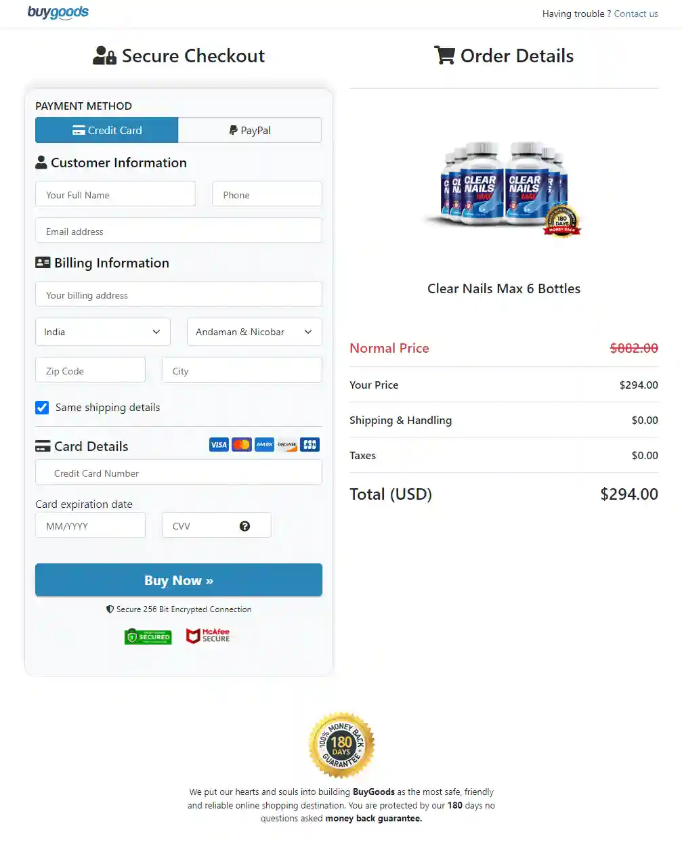Click the CVV help question mark icon
Image resolution: width=682 pixels, height=841 pixels.
tap(245, 526)
